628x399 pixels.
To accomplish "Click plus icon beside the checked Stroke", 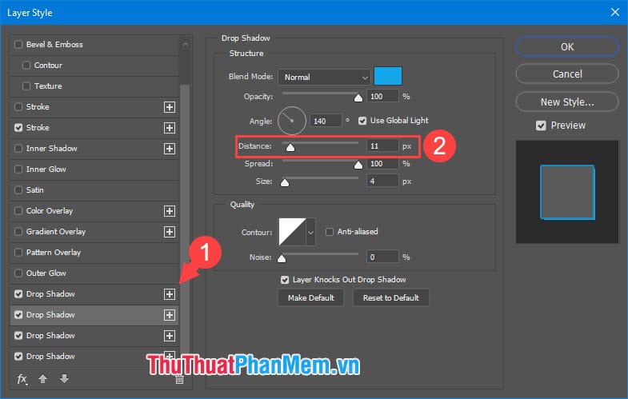I will (x=170, y=128).
